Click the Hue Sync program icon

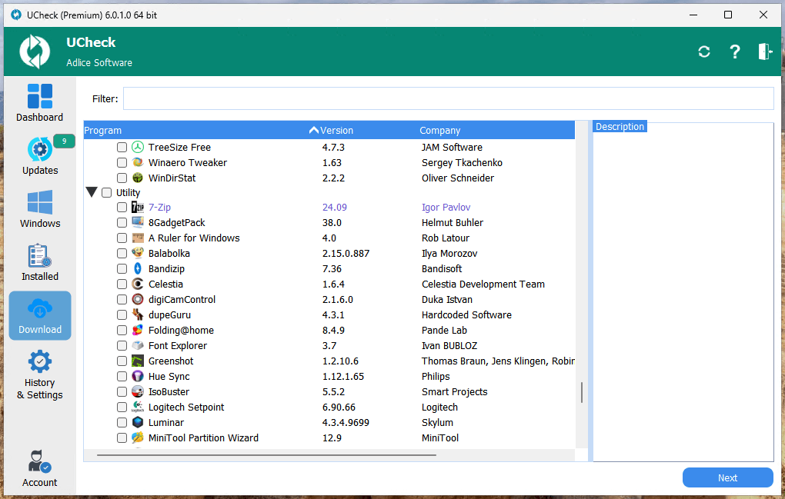pyautogui.click(x=138, y=377)
